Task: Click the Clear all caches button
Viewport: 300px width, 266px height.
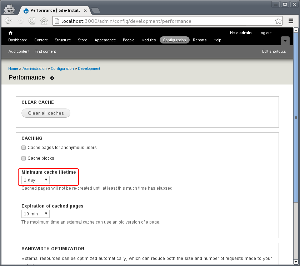Action: (46, 113)
